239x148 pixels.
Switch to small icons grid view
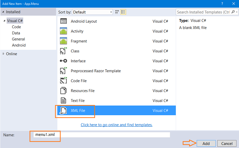pyautogui.click(x=117, y=12)
